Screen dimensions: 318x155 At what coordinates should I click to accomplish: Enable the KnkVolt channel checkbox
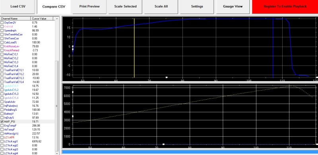click(x=2, y=26)
